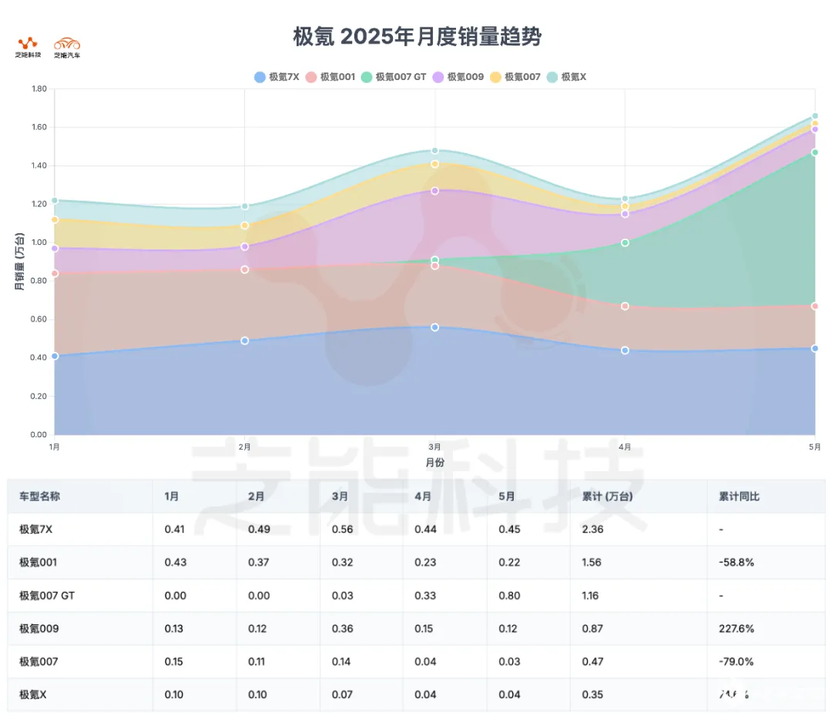Select the yellow 极氪007 point at 3月
The width and height of the screenshot is (832, 716).
434,164
